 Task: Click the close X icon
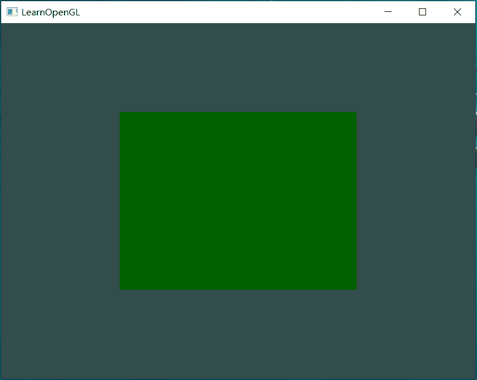point(457,11)
